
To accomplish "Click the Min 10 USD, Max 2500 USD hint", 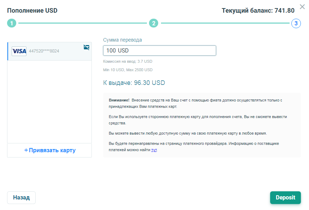I will point(128,70).
